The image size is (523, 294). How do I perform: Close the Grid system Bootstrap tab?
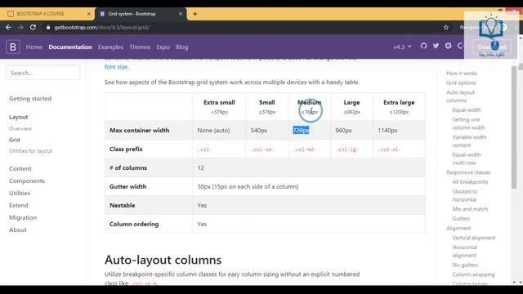click(x=181, y=14)
